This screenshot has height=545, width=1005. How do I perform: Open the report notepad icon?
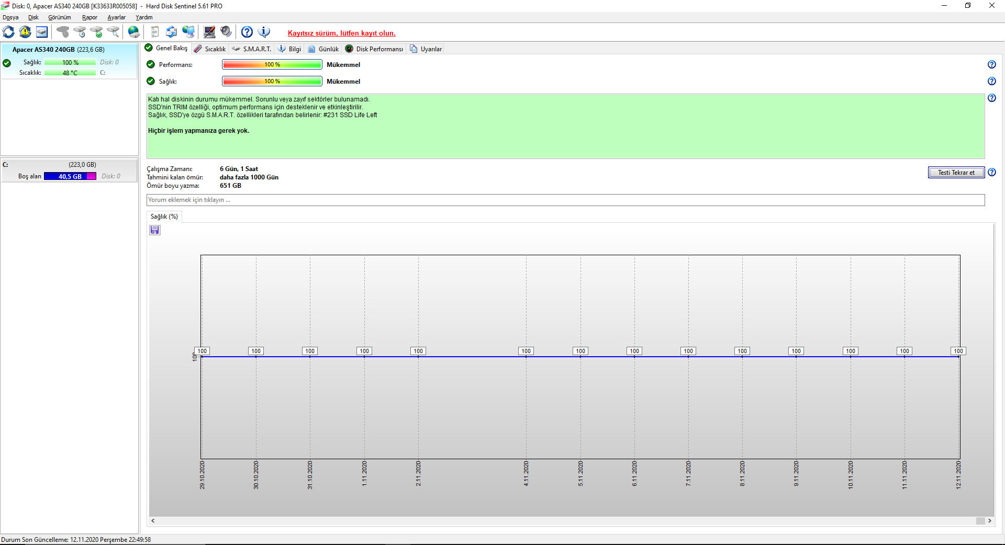point(155,32)
